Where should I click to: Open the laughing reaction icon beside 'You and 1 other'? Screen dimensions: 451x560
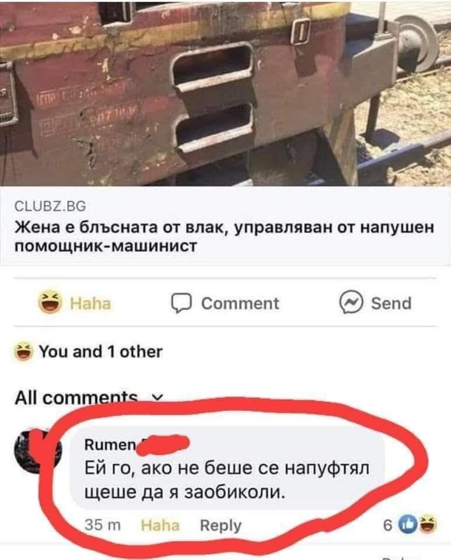(x=23, y=351)
